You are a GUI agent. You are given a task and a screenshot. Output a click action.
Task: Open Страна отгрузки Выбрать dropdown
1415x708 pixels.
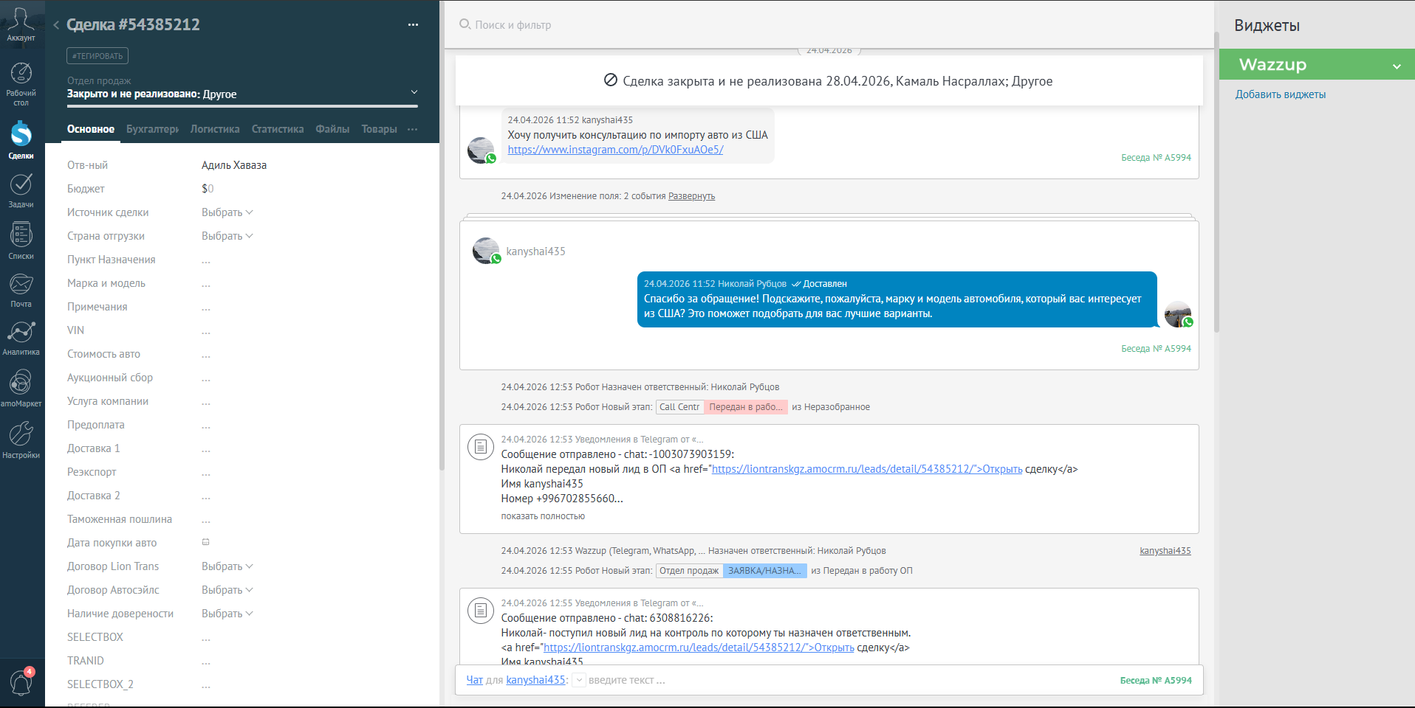tap(227, 236)
